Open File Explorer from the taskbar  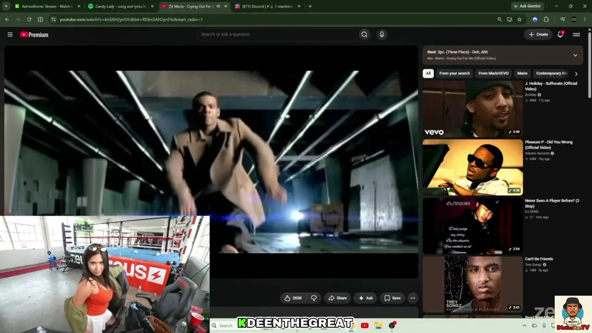(378, 326)
